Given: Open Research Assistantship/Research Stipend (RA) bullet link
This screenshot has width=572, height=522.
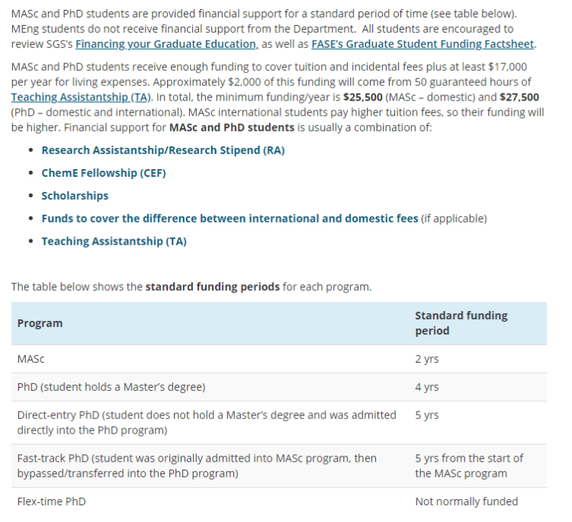Looking at the screenshot, I should coord(162,150).
